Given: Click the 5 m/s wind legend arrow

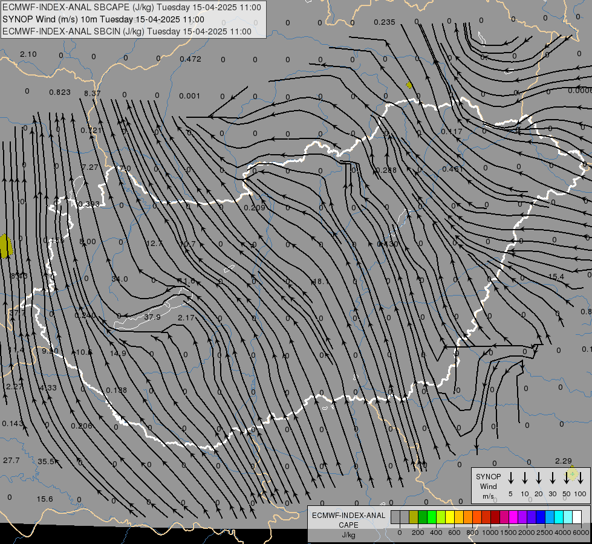Looking at the screenshot, I should coord(511,478).
